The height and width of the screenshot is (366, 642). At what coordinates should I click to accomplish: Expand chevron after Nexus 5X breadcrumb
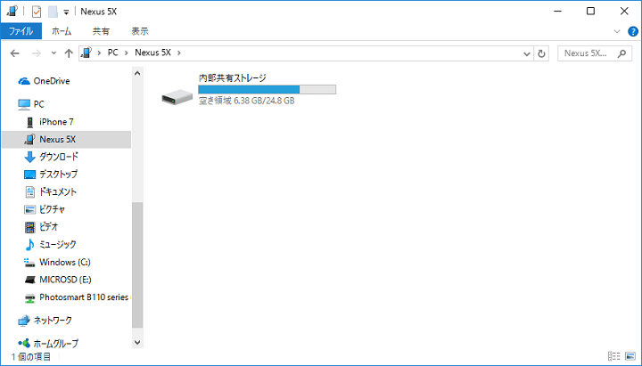point(178,53)
